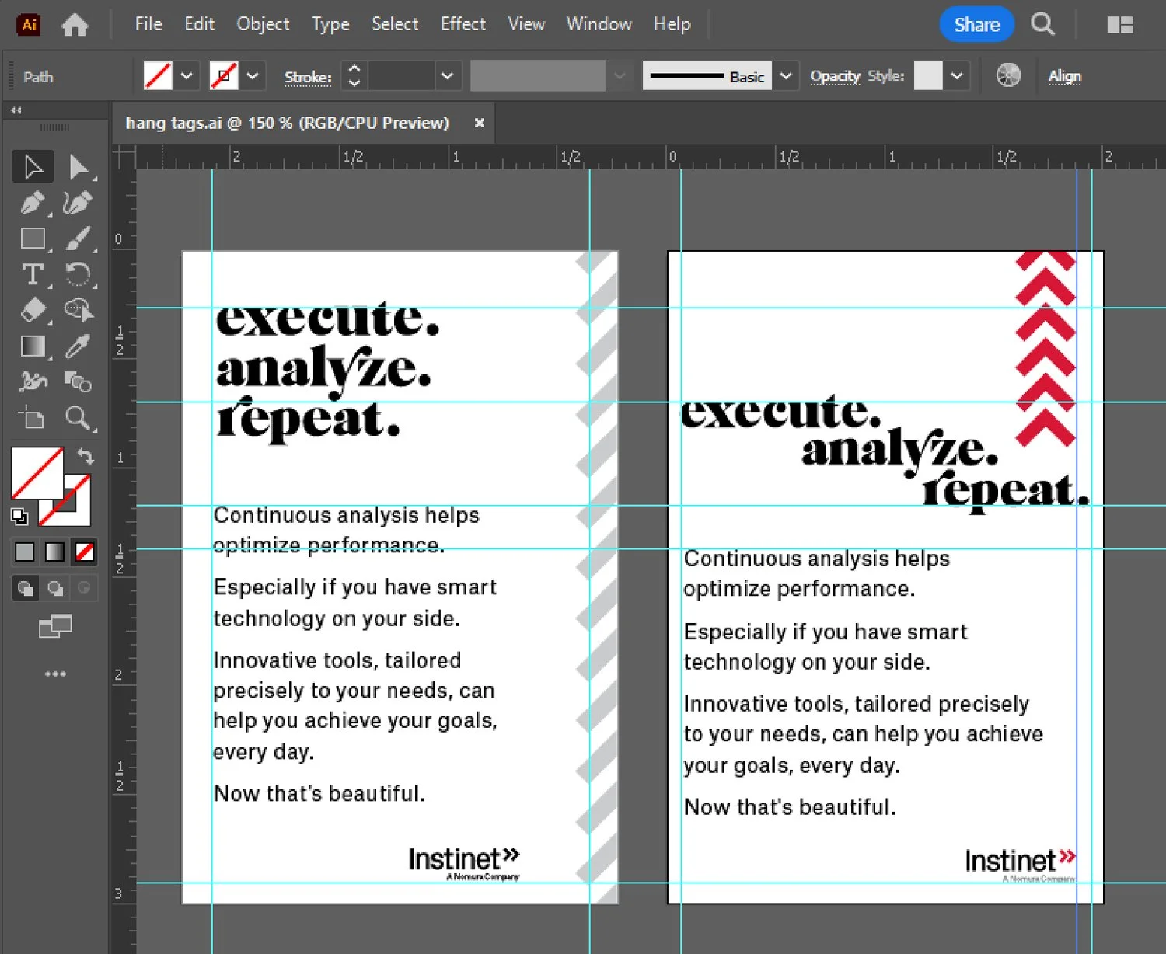Viewport: 1166px width, 954px height.
Task: Open the Basic brush definition dropdown
Action: pyautogui.click(x=786, y=76)
